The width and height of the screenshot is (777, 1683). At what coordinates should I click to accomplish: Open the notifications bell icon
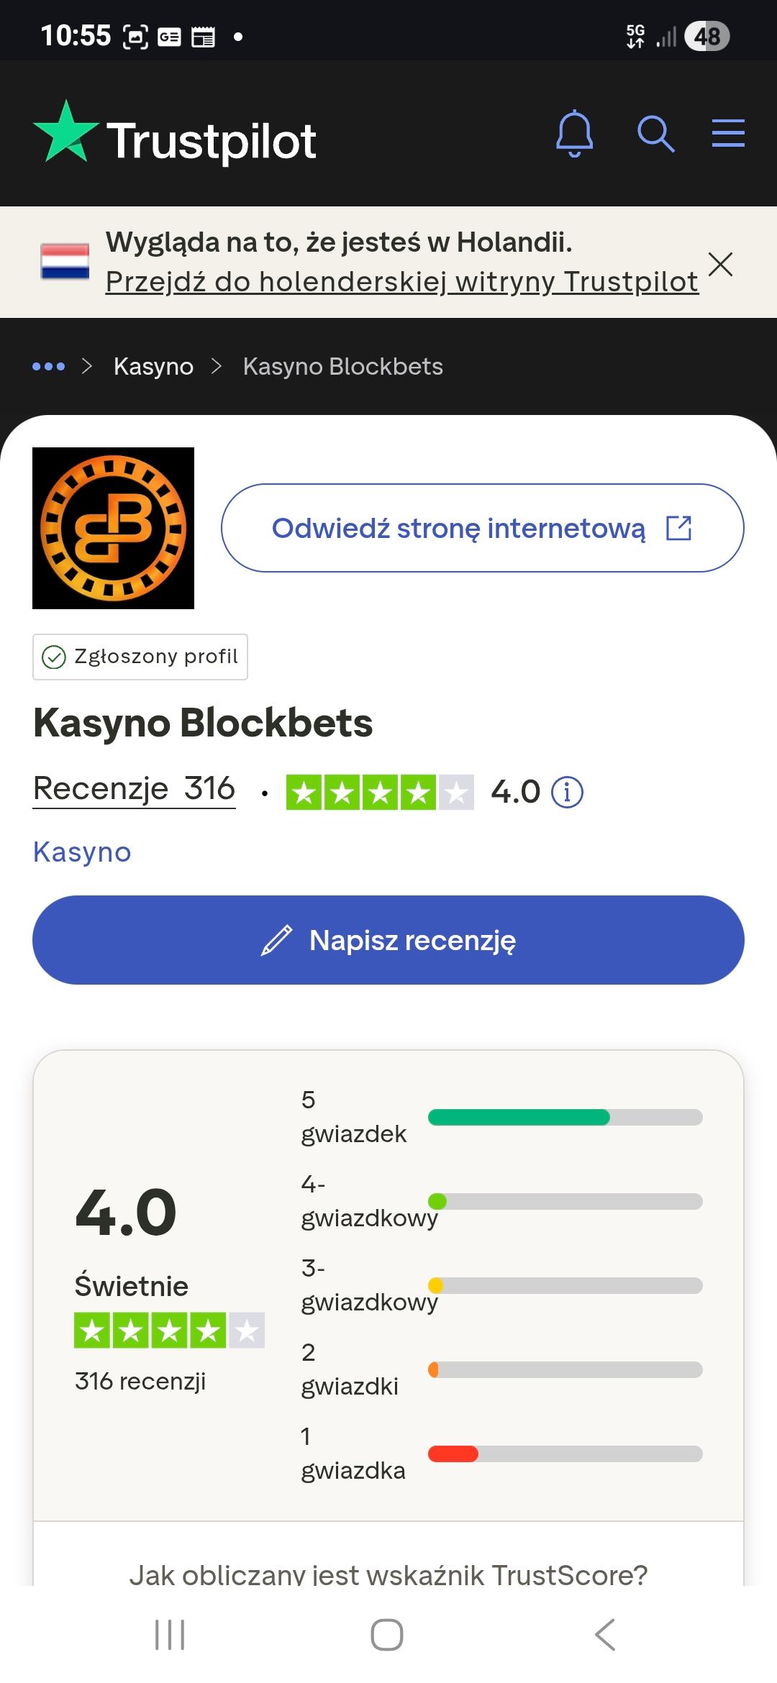pyautogui.click(x=574, y=134)
